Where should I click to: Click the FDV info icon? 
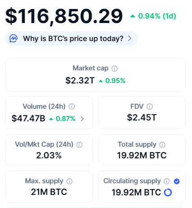tap(150, 106)
